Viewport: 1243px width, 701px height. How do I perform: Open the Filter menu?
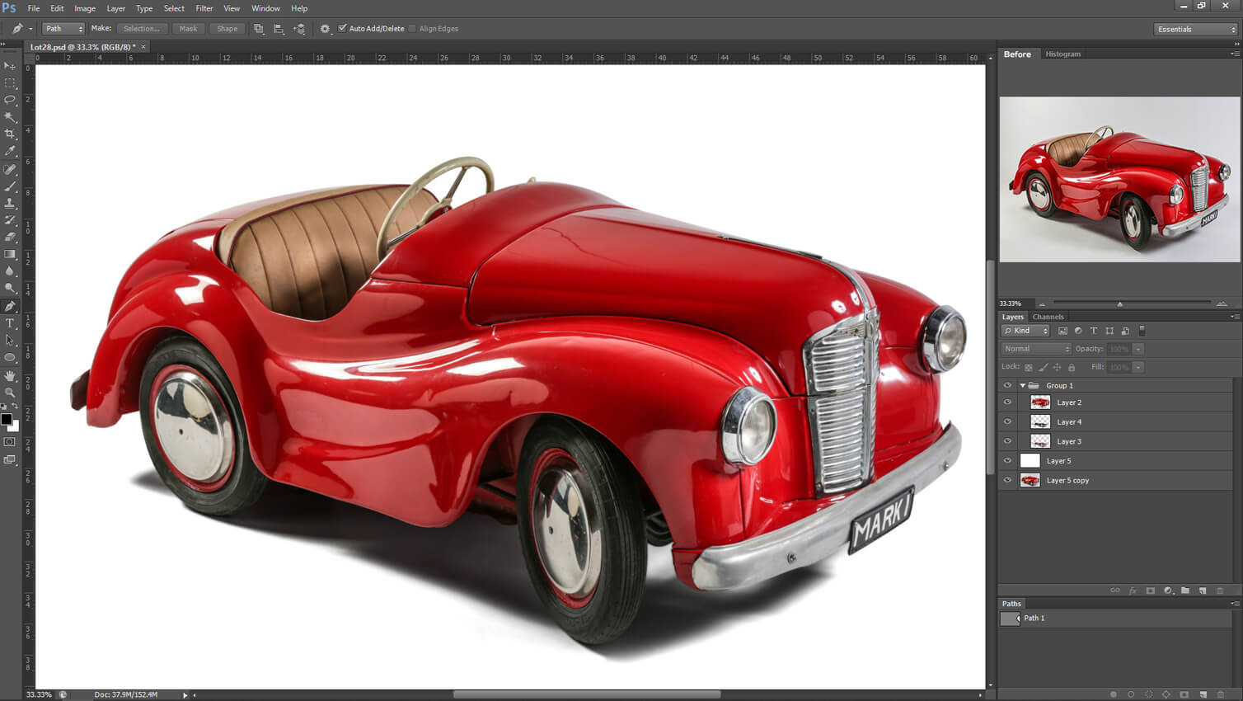(x=204, y=8)
